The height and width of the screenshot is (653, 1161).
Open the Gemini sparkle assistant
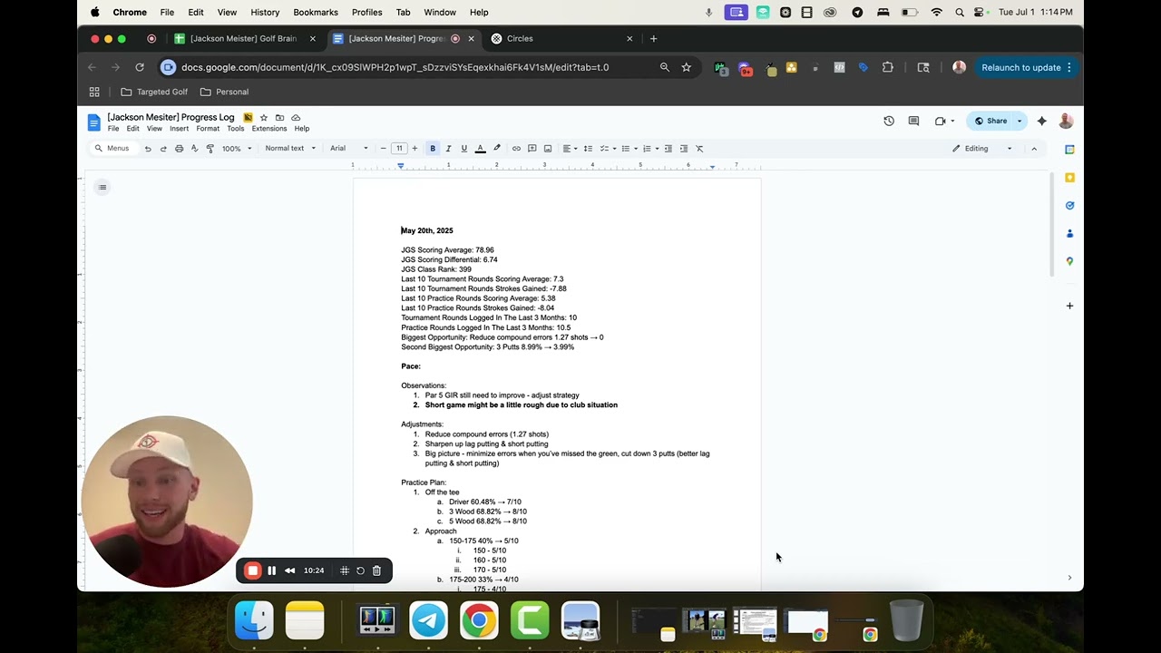1041,121
